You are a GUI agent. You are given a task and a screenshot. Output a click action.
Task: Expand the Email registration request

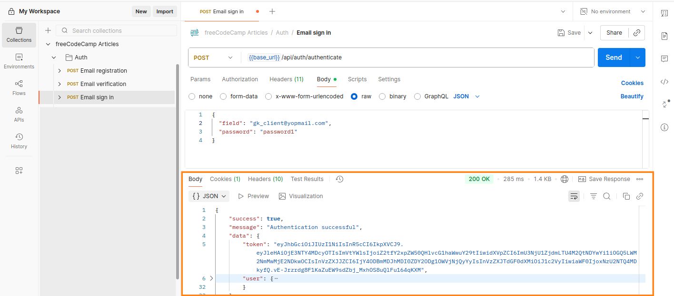pyautogui.click(x=59, y=71)
